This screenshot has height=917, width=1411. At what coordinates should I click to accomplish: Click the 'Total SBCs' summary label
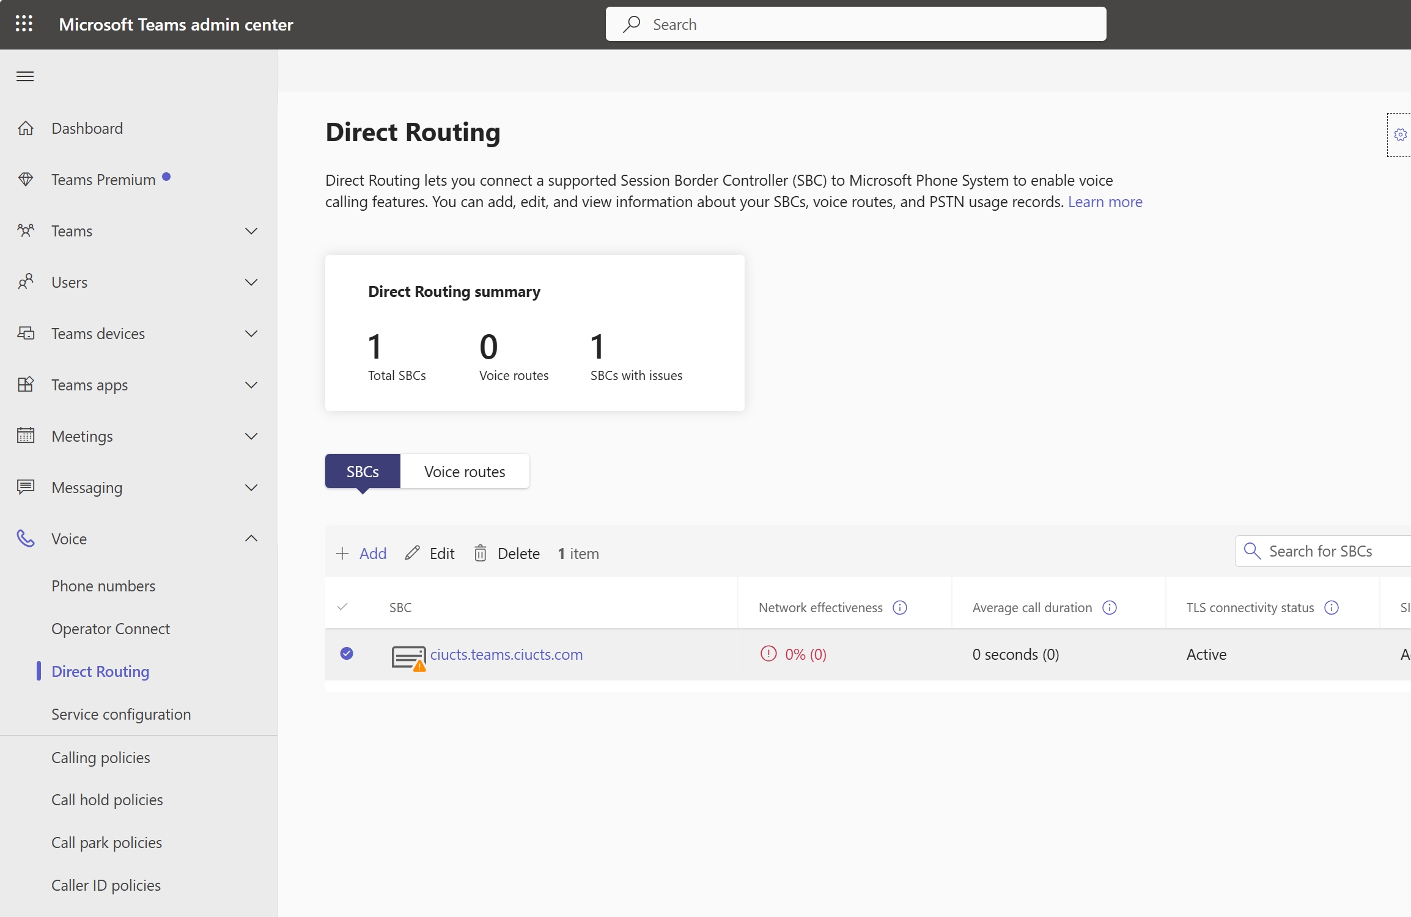(397, 375)
